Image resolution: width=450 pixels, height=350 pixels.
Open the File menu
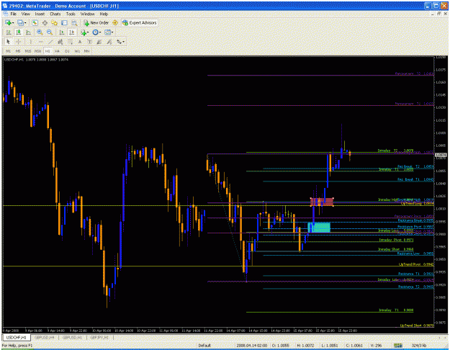[x=14, y=14]
